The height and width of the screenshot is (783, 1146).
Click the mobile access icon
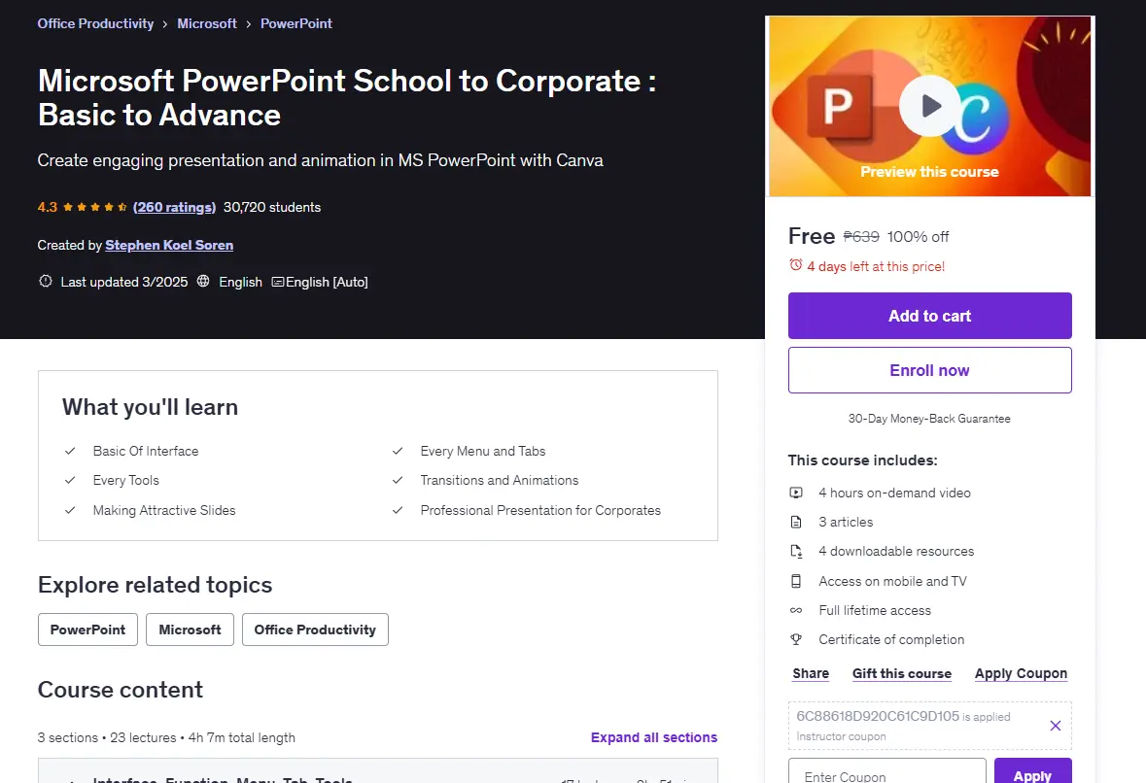796,581
